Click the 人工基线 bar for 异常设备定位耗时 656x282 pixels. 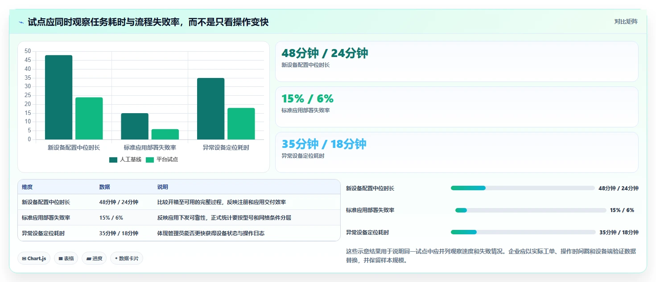[x=211, y=109]
